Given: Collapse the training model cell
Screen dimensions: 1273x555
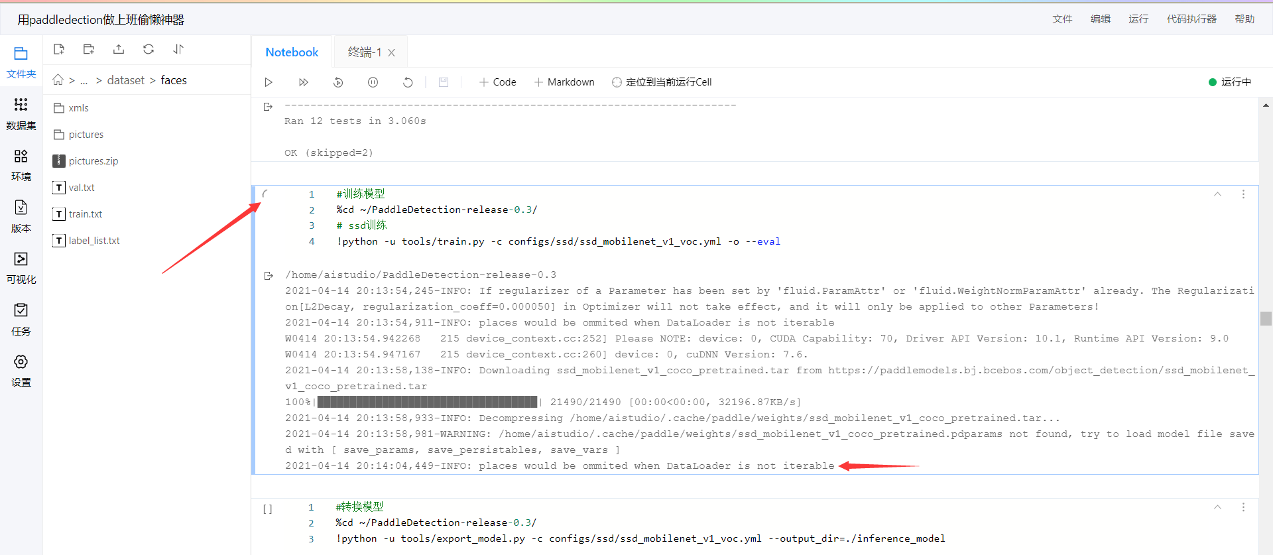Looking at the screenshot, I should [x=1217, y=194].
